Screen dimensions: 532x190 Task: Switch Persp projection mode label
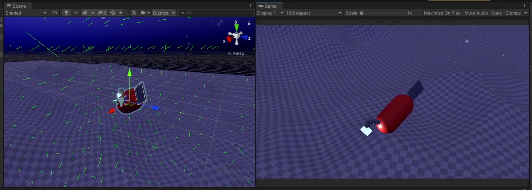236,53
